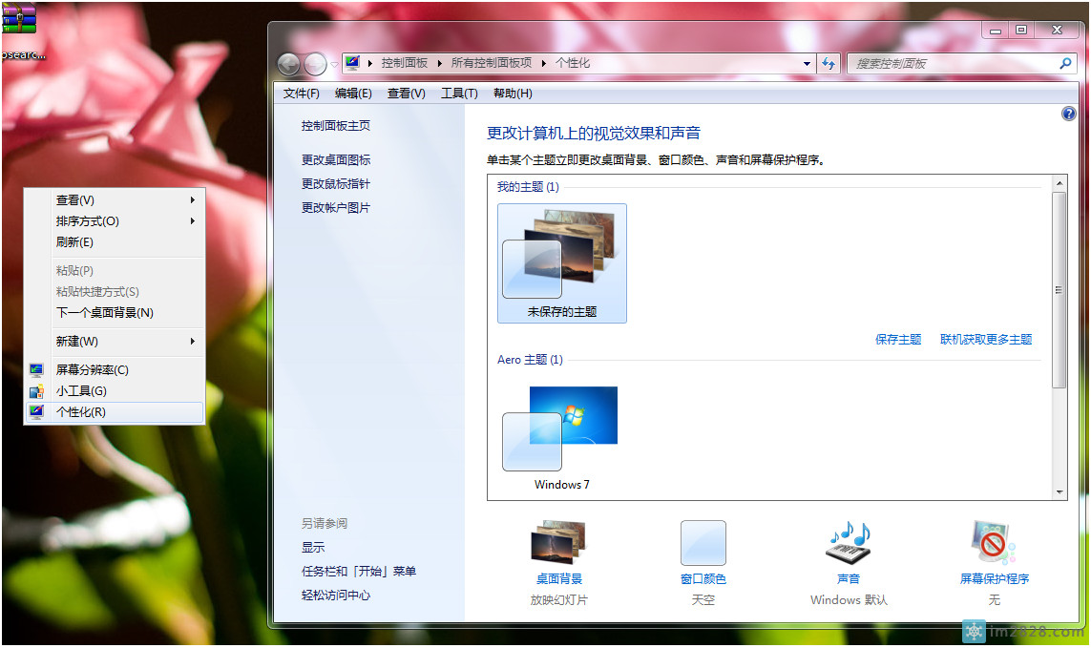1091x648 pixels.
Task: Select the unsaved theme (未保存的主题)
Action: 561,261
